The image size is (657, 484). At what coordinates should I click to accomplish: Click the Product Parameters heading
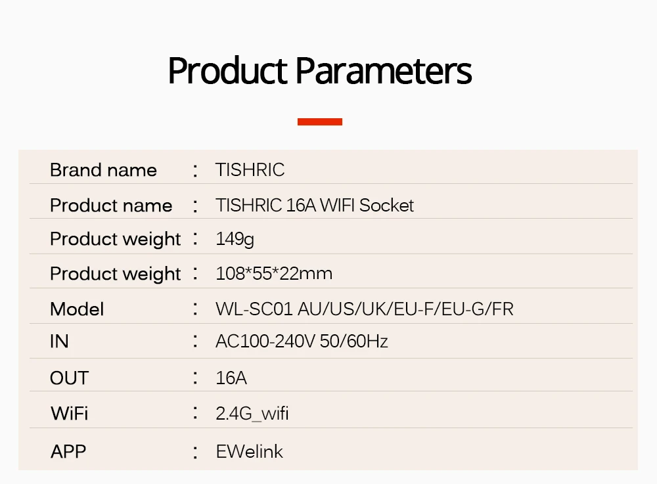click(x=319, y=71)
